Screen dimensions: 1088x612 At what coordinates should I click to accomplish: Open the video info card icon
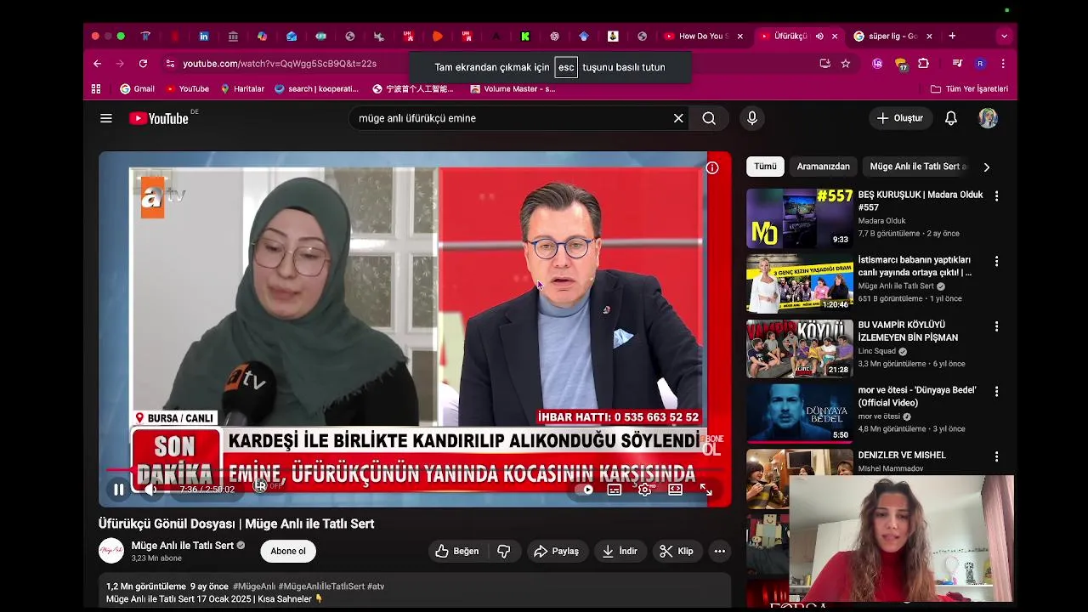tap(712, 167)
